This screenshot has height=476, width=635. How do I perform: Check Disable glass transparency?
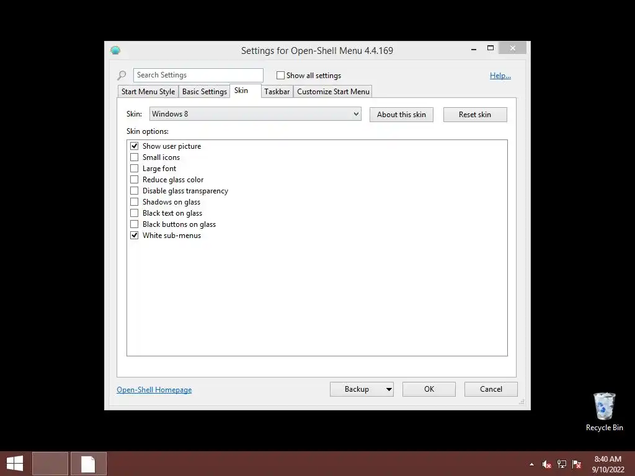tap(134, 191)
